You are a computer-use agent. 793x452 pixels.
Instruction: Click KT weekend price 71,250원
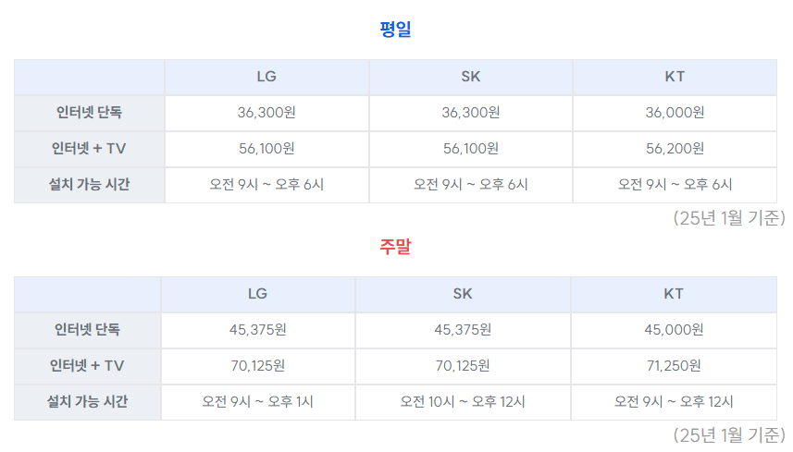click(x=674, y=366)
